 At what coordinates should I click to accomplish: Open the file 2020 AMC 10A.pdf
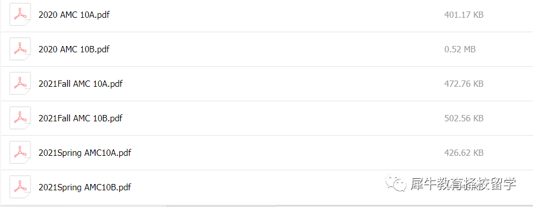coord(74,15)
